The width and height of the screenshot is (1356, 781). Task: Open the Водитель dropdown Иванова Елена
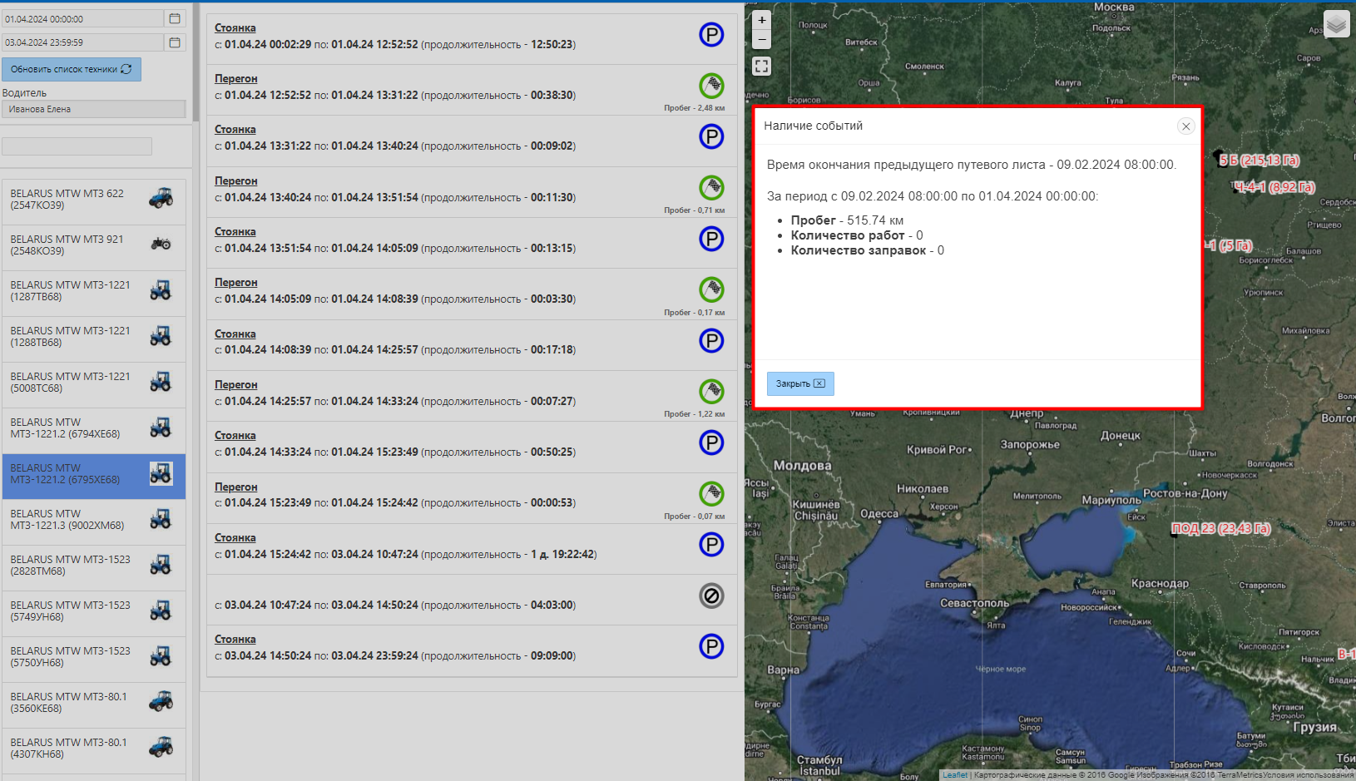93,109
